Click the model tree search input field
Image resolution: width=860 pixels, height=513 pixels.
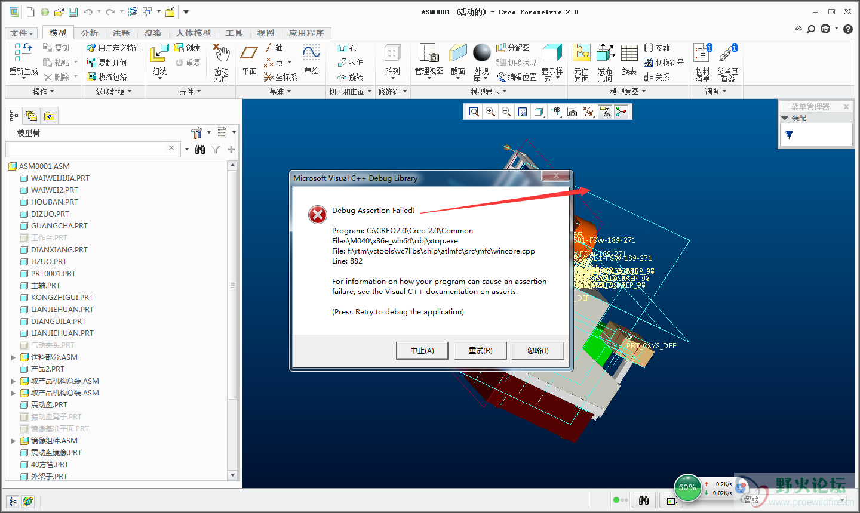[92, 149]
